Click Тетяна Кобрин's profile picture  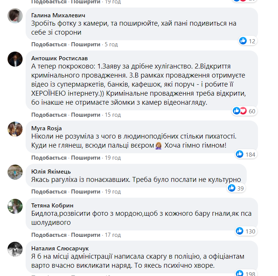(x=15, y=205)
